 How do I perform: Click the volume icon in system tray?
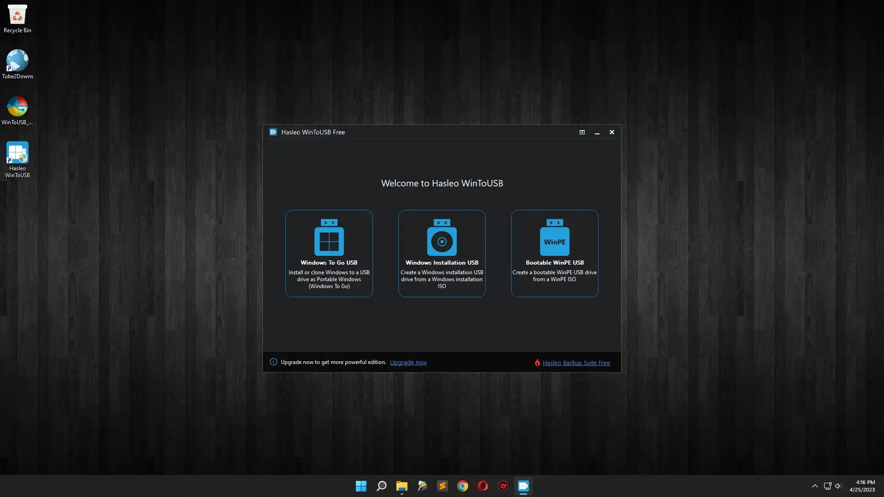838,486
